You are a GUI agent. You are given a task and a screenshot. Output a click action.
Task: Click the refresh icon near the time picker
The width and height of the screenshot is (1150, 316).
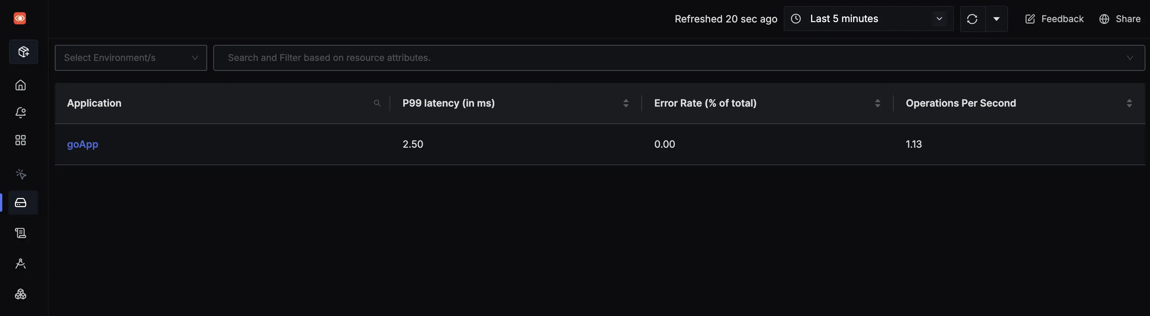pos(972,19)
